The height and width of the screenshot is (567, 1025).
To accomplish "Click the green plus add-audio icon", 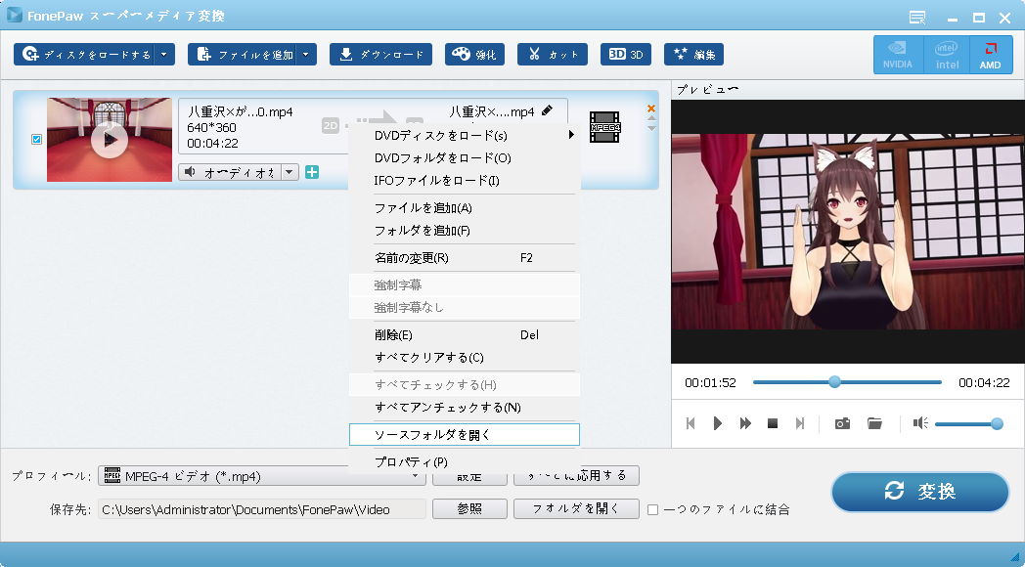I will pos(312,172).
